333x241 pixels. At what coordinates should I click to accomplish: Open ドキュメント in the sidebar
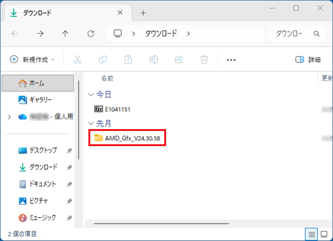click(38, 184)
